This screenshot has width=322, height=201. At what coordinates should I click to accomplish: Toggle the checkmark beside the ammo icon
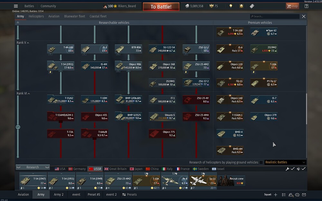tap(304, 169)
